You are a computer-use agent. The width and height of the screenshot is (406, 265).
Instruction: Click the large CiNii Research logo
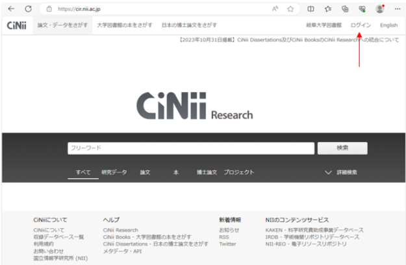[195, 106]
